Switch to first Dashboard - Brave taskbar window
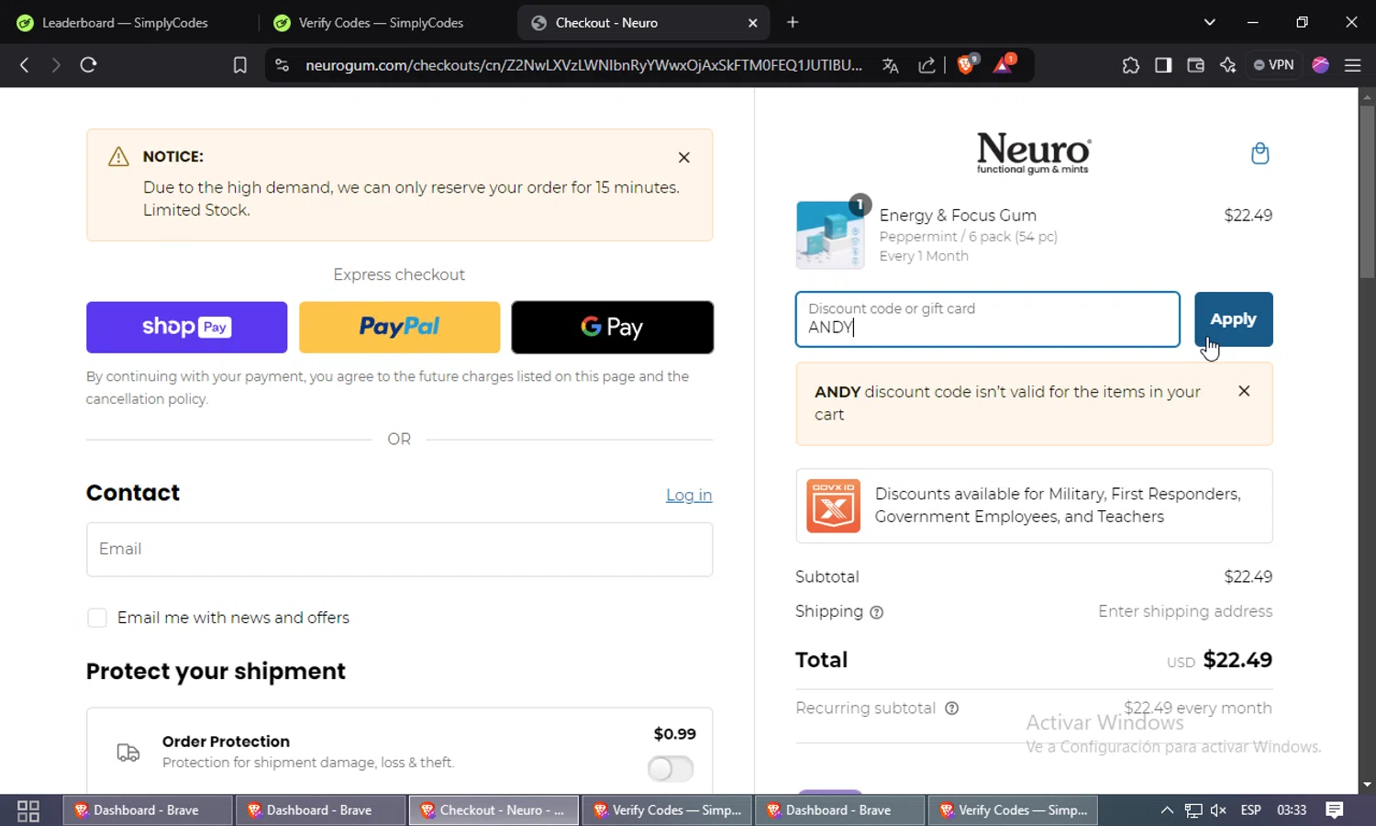1376x826 pixels. point(147,810)
